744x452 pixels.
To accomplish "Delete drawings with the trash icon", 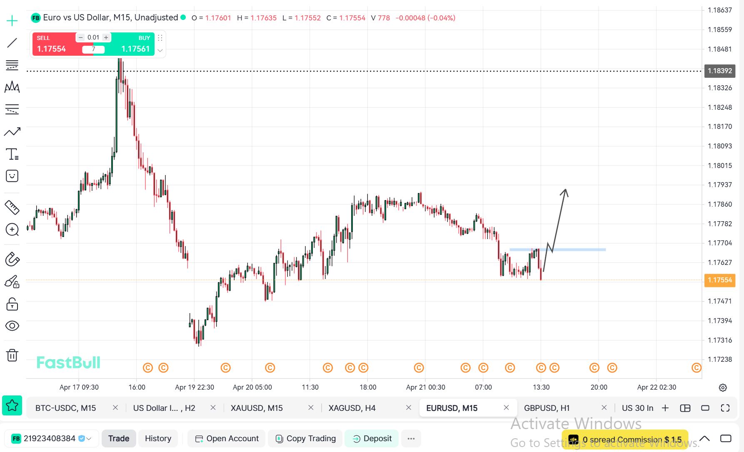I will point(12,355).
